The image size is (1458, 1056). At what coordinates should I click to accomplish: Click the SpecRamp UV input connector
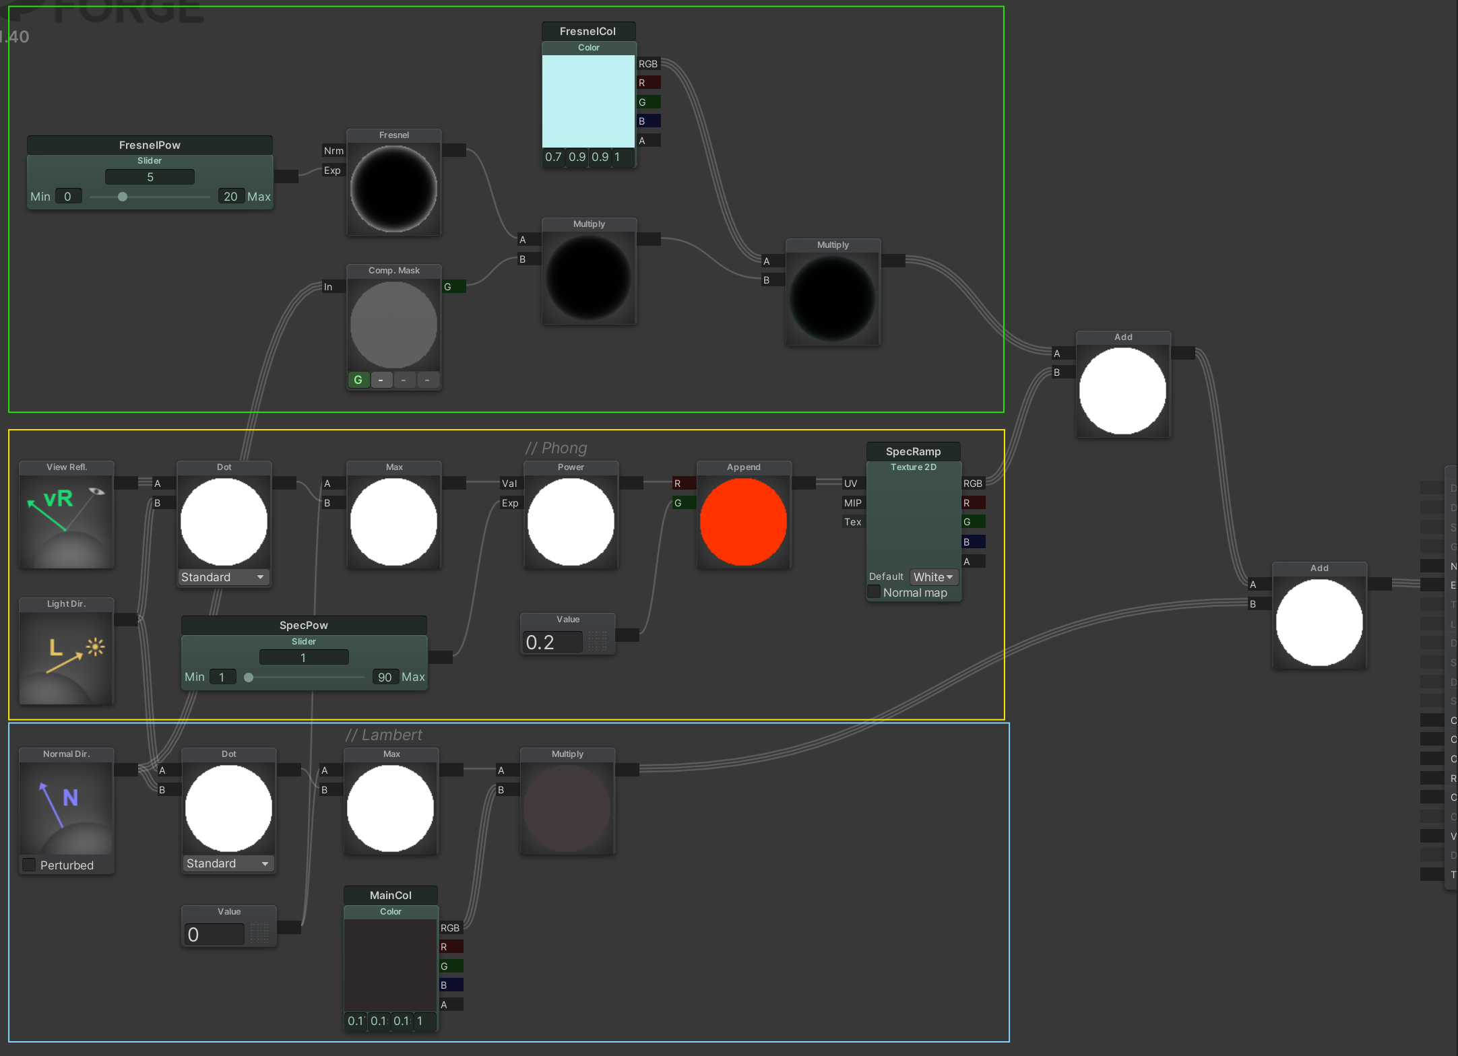[851, 484]
